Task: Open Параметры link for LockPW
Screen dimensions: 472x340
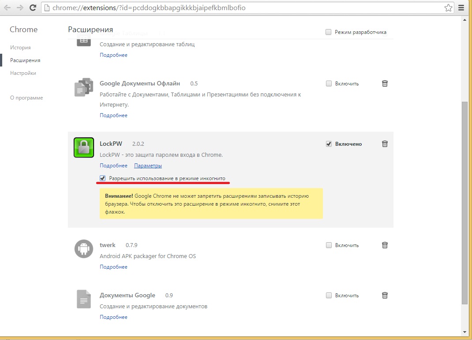Action: [x=148, y=166]
